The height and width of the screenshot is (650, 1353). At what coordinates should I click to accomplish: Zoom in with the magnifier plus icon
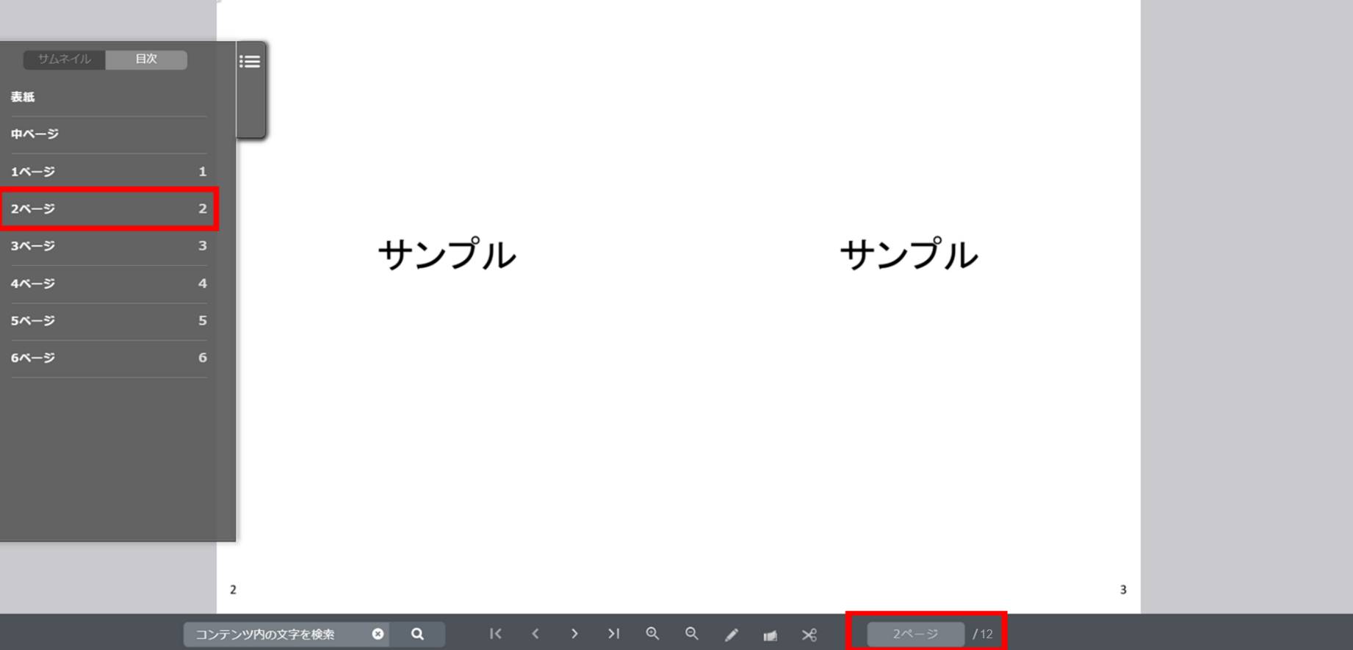coord(652,633)
